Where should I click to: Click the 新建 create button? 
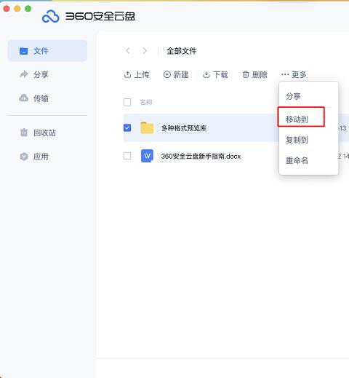click(x=176, y=74)
